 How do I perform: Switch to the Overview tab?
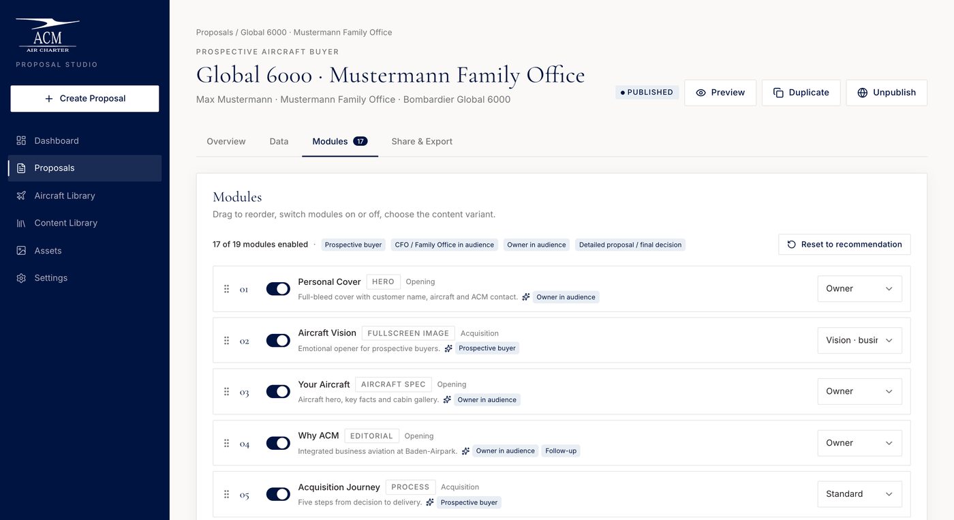[x=226, y=142]
